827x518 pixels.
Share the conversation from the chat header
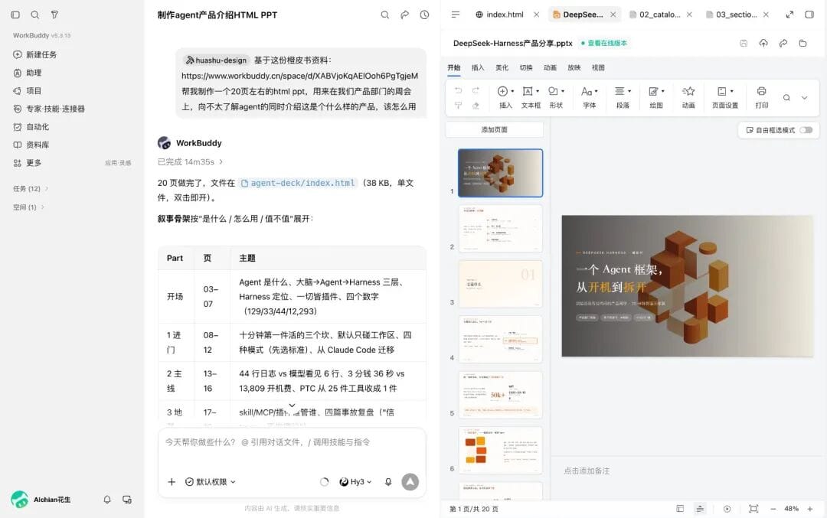(404, 15)
